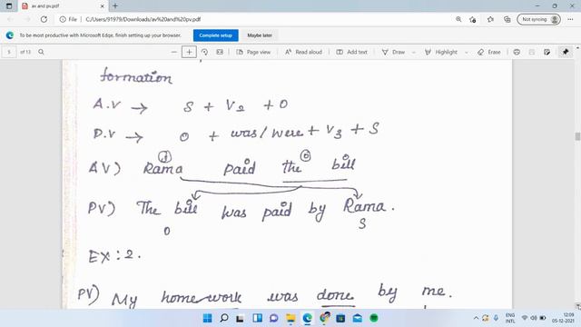Screen dimensions: 581x327
Task: Print the PDF document
Action: coord(517,52)
